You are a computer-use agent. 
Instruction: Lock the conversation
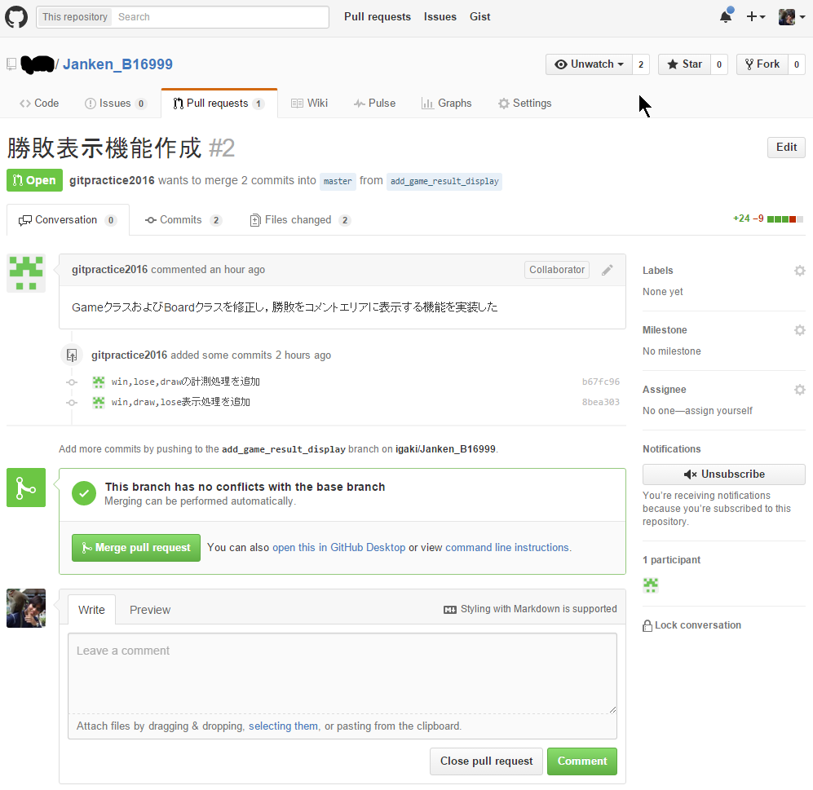pyautogui.click(x=691, y=625)
